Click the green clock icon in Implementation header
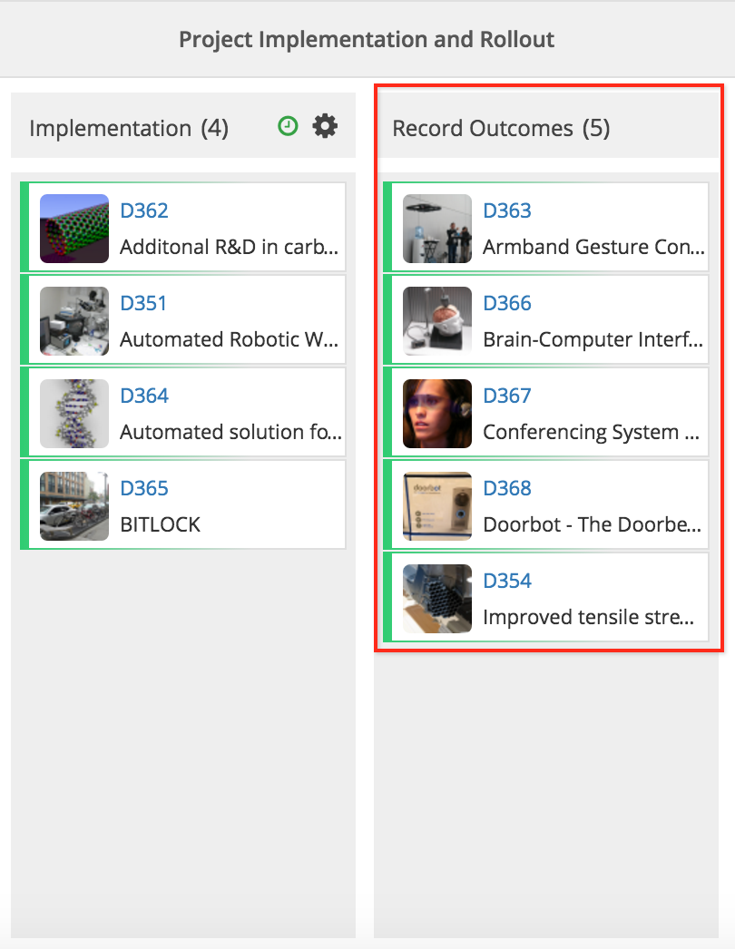Screen dimensions: 735x949 [288, 127]
